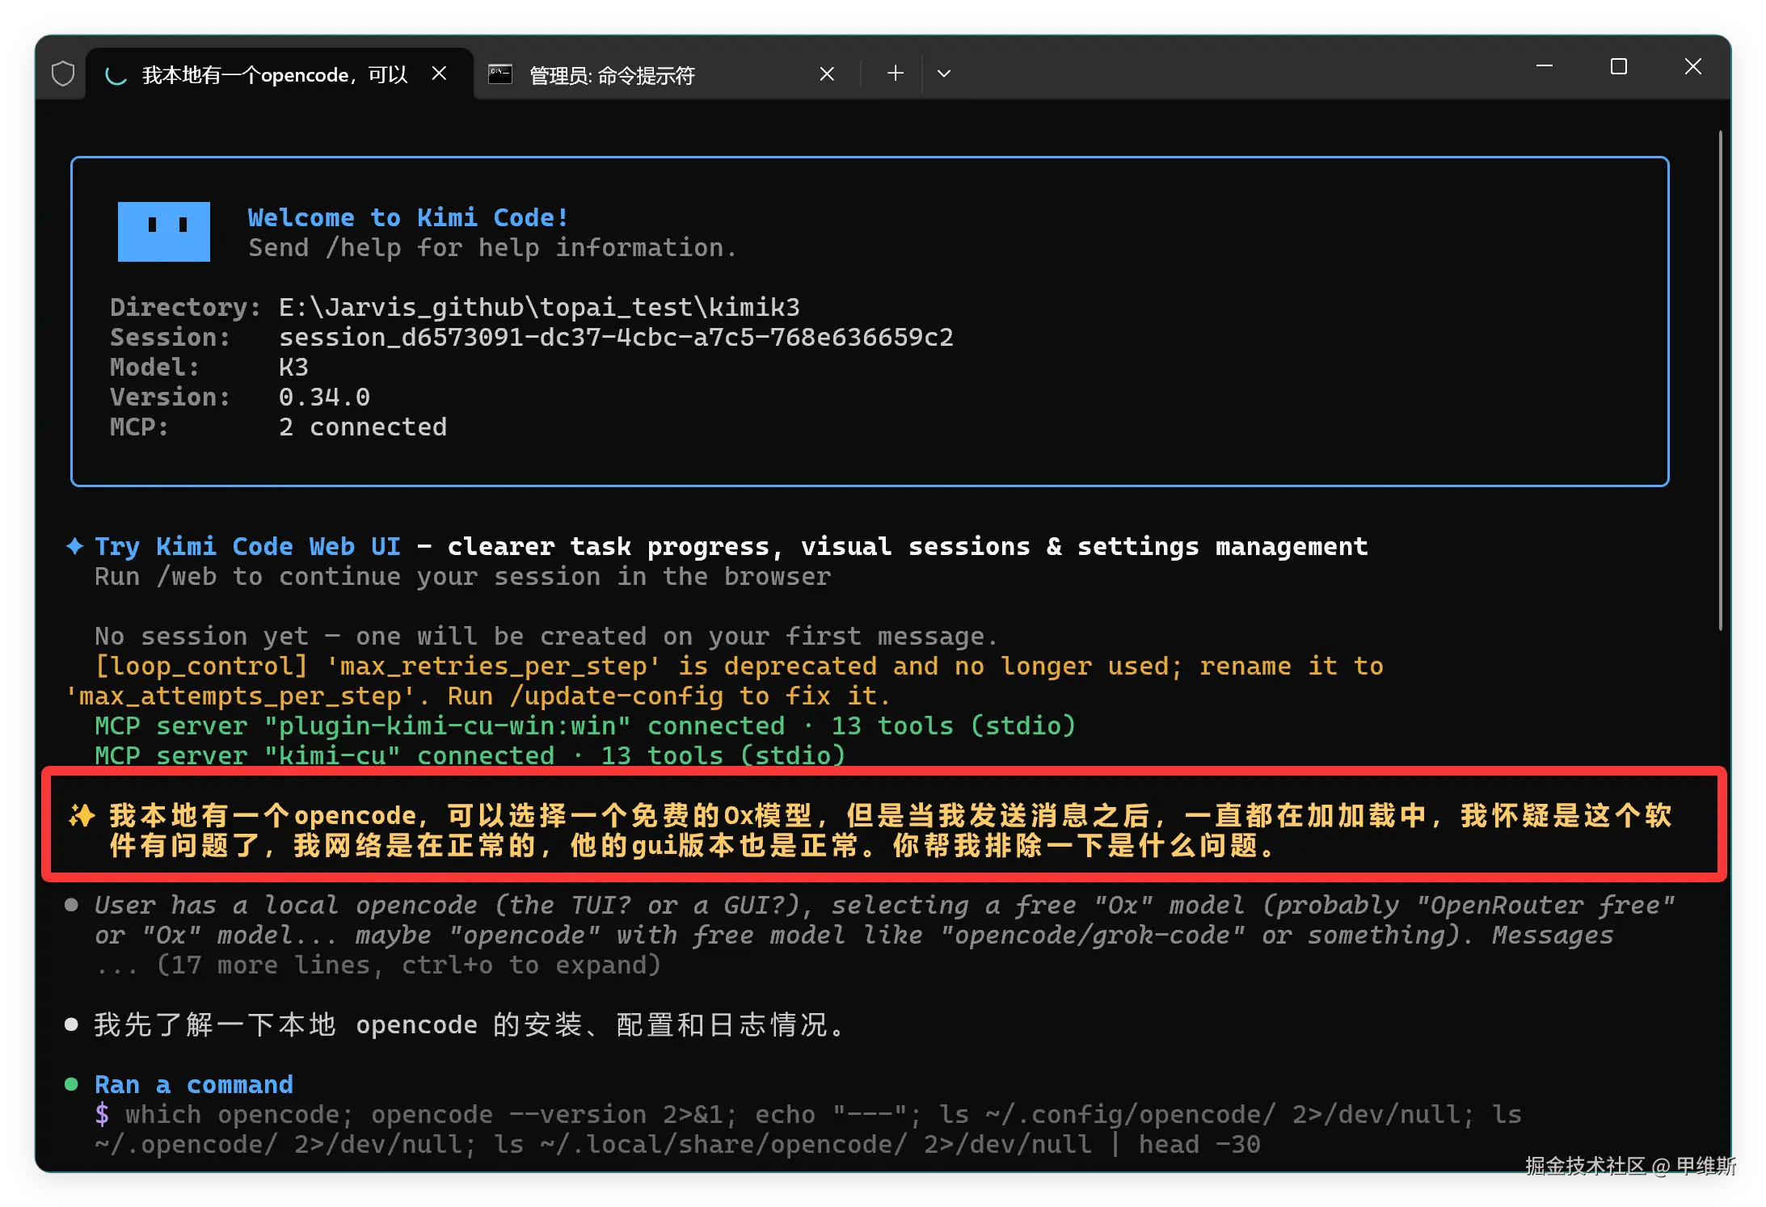Image resolution: width=1766 pixels, height=1207 pixels.
Task: Click the vertical scrollbar thumb
Action: click(1720, 380)
